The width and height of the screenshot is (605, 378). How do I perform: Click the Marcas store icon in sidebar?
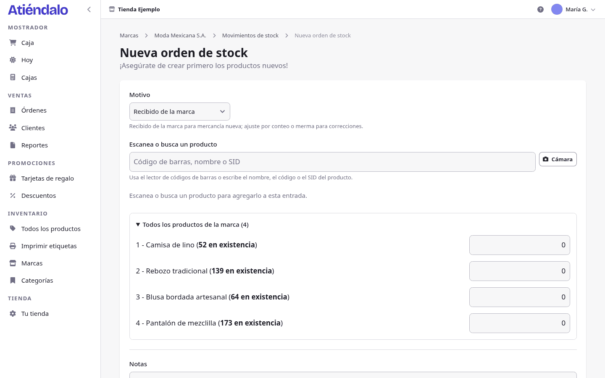[x=13, y=263]
